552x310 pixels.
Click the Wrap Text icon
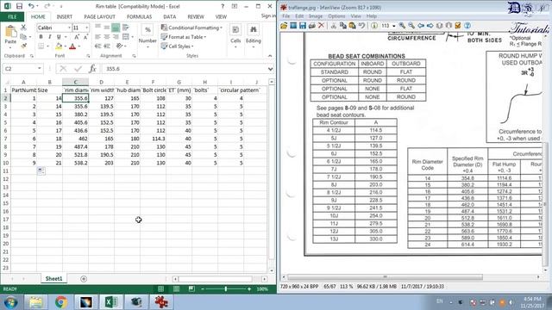(x=125, y=28)
